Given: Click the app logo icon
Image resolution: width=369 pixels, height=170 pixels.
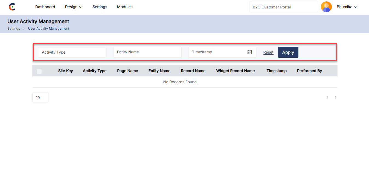Looking at the screenshot, I should [x=12, y=7].
